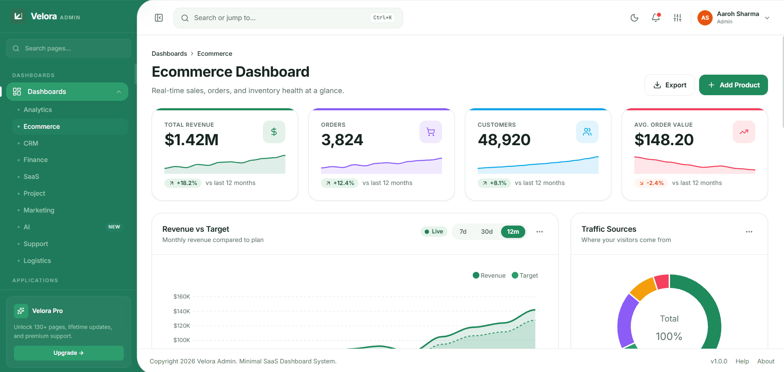The width and height of the screenshot is (784, 372).
Task: Select the 12m time range
Action: (513, 232)
